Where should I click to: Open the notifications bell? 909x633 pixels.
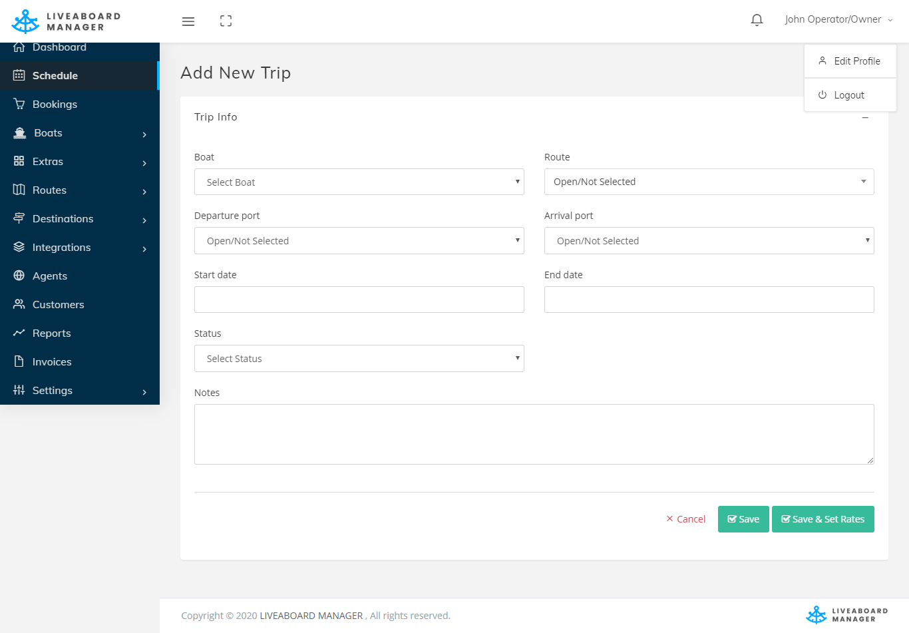point(757,20)
